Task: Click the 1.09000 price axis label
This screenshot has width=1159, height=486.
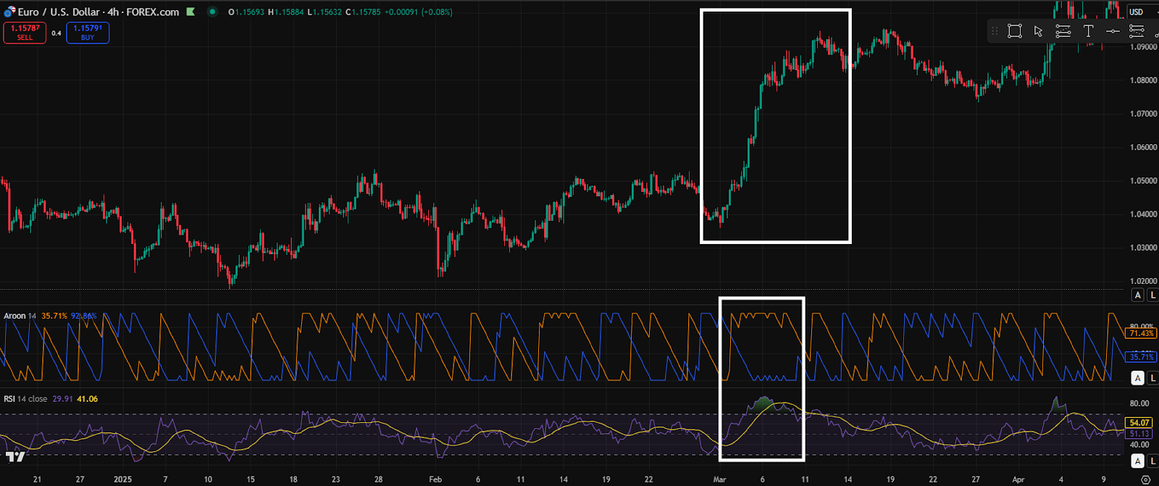Action: coord(1143,47)
